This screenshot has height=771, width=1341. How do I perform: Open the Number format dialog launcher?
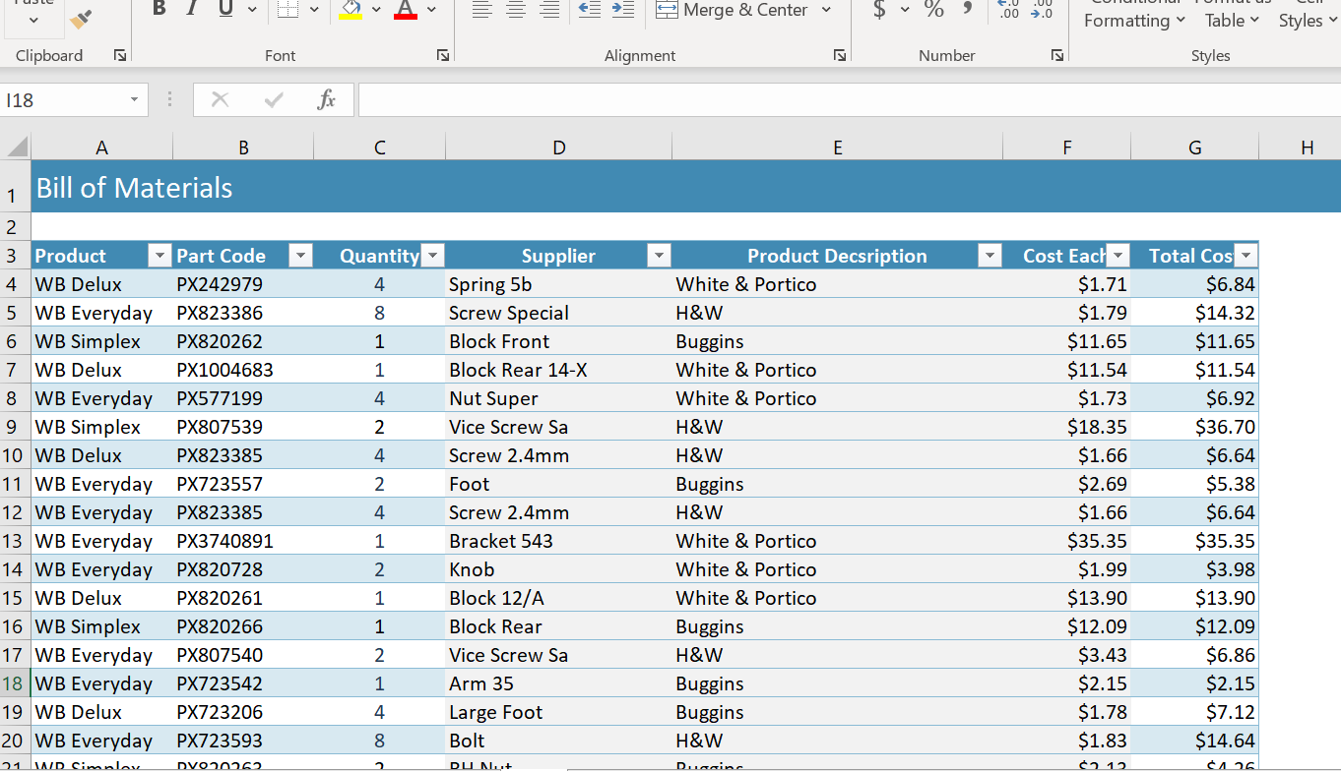coord(1056,55)
